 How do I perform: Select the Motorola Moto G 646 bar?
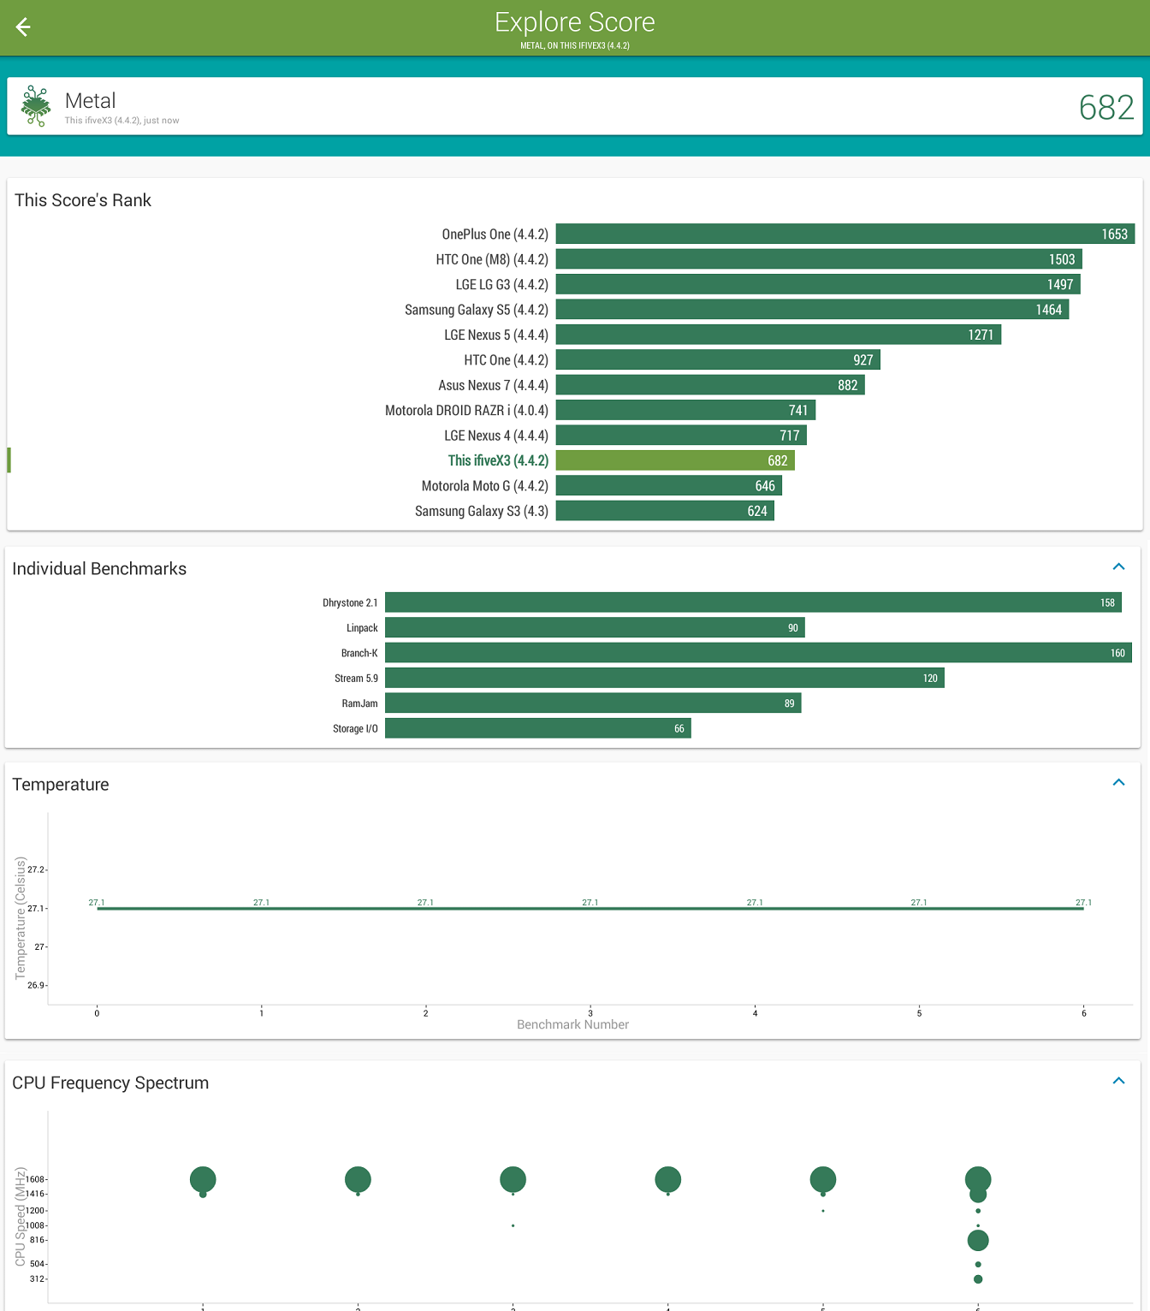669,486
